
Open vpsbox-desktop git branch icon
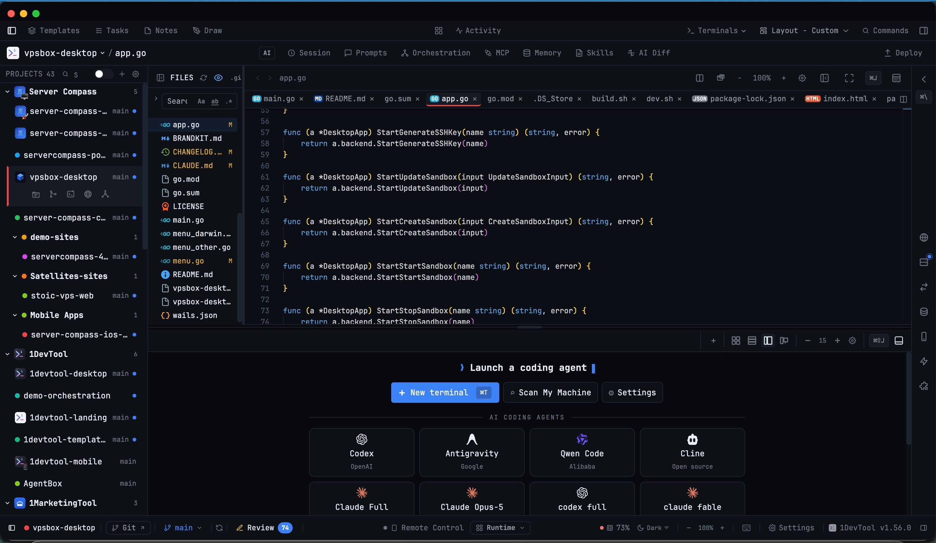pos(53,194)
